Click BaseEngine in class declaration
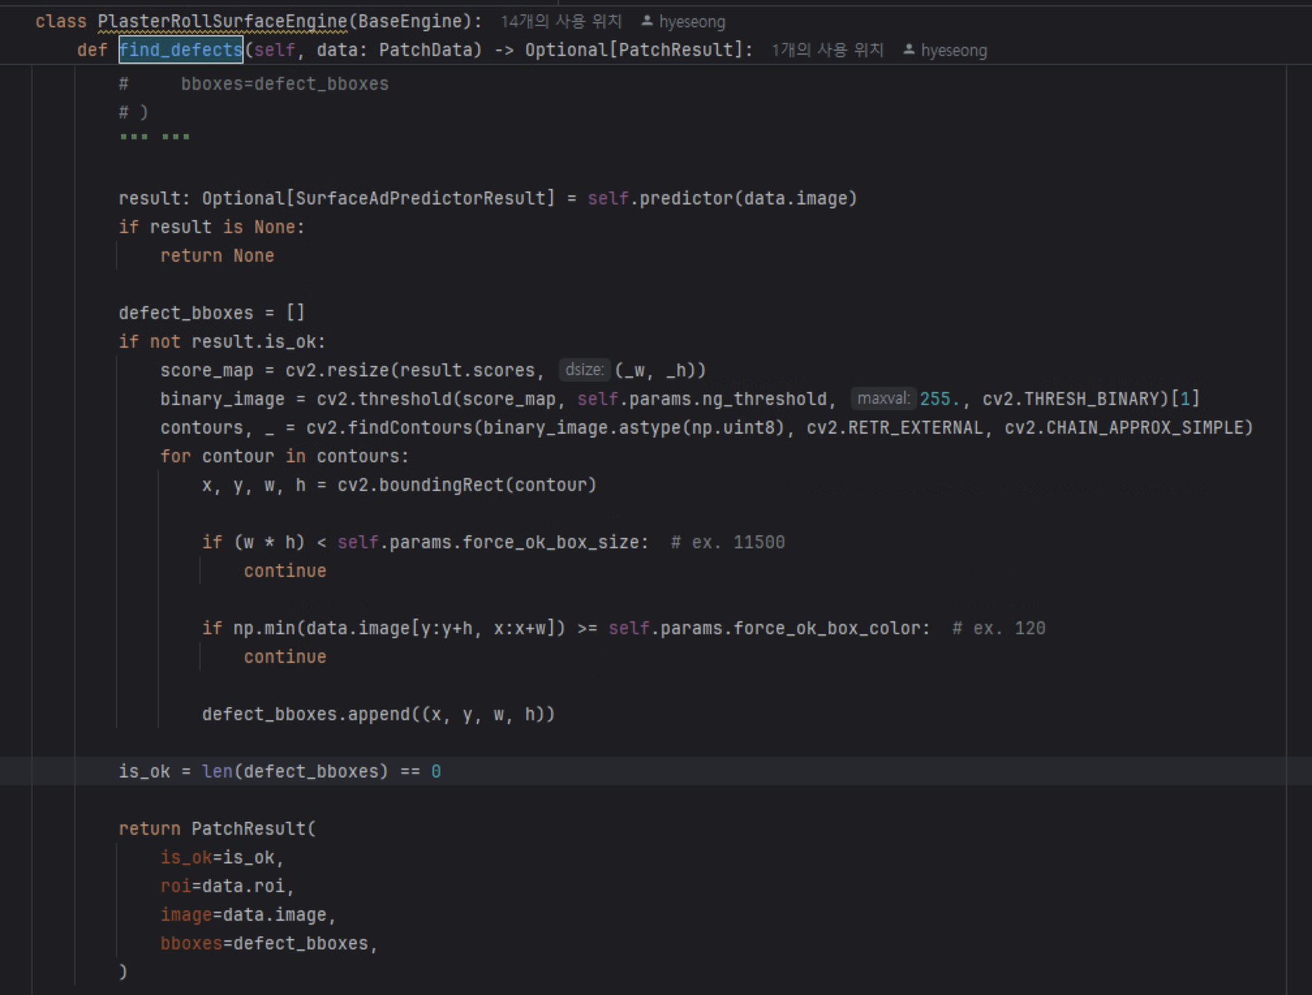 click(410, 21)
